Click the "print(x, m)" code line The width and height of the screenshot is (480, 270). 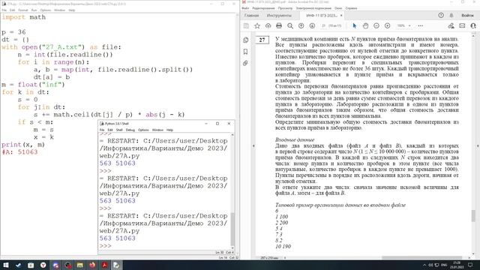pos(23,145)
